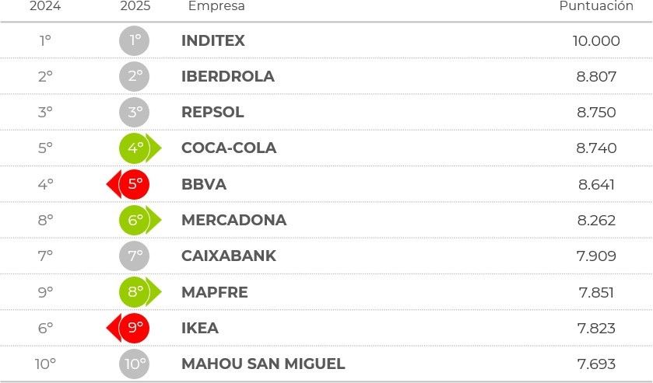Click the green 6° badge for Mercadona
Viewport: 653px width, 383px height.
[135, 220]
